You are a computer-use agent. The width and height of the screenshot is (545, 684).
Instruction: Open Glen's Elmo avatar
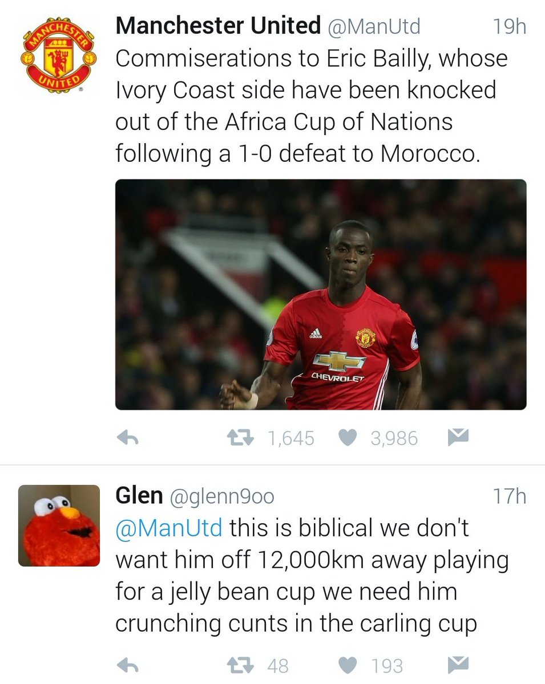tap(59, 526)
